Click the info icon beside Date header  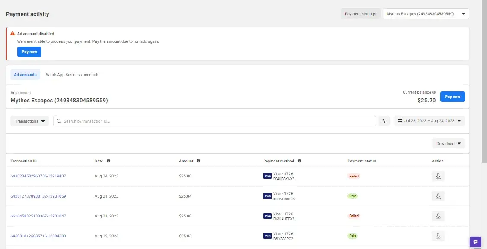click(108, 161)
